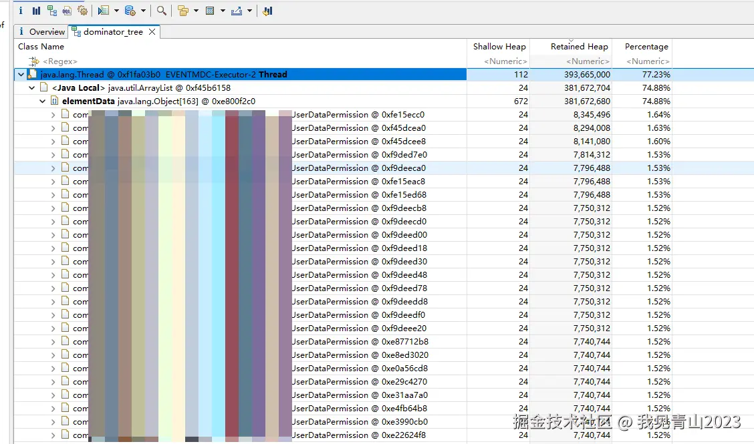Click object icon for 0xf9deed30 row

[x=66, y=261]
